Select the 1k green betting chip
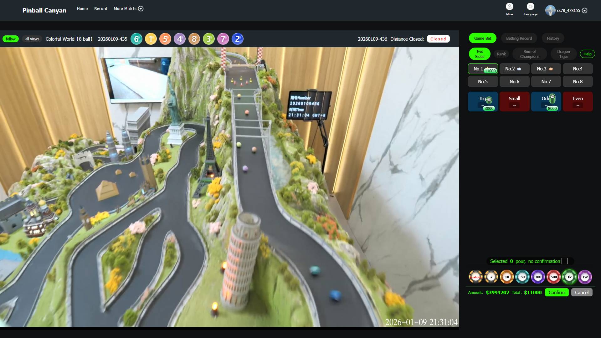 point(569,277)
